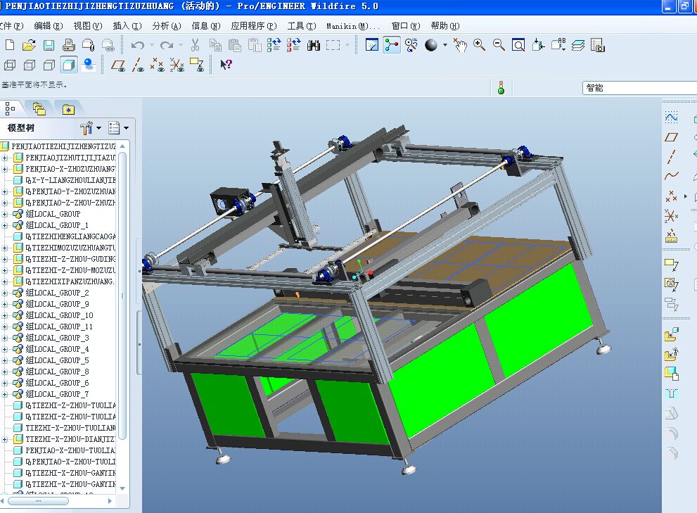Image resolution: width=697 pixels, height=513 pixels.
Task: Open the 插入(I) menu
Action: 127,26
